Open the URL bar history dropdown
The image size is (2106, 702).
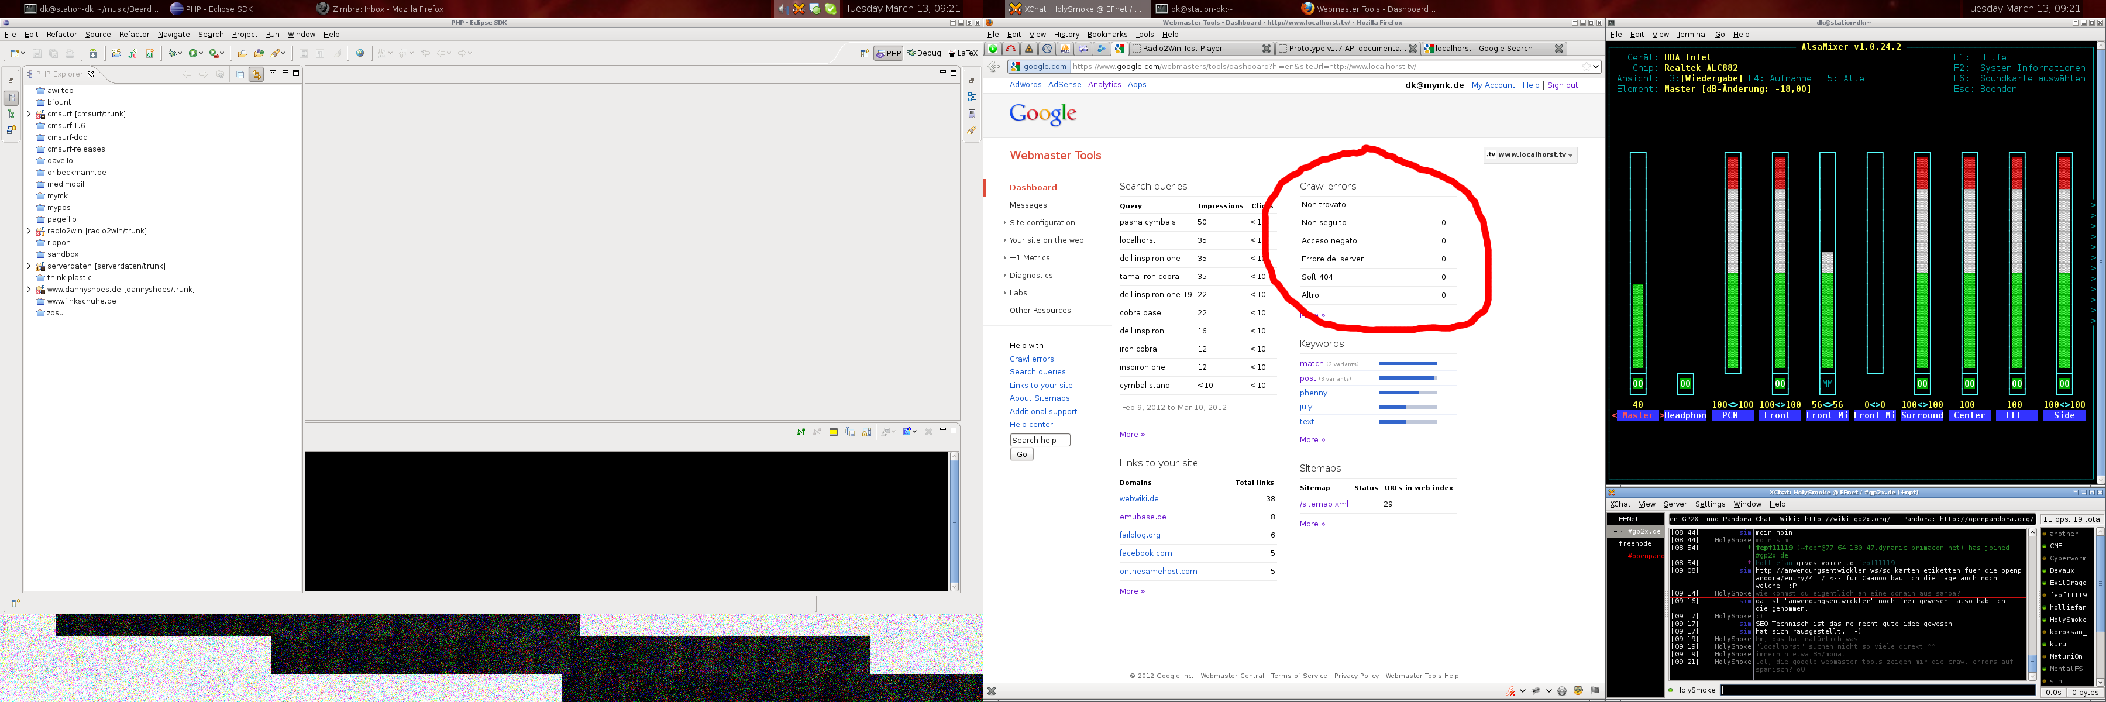(1596, 67)
